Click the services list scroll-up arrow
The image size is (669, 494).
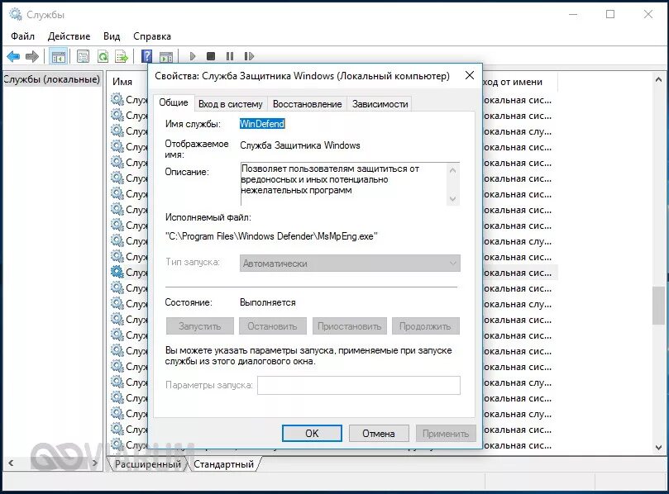(658, 79)
